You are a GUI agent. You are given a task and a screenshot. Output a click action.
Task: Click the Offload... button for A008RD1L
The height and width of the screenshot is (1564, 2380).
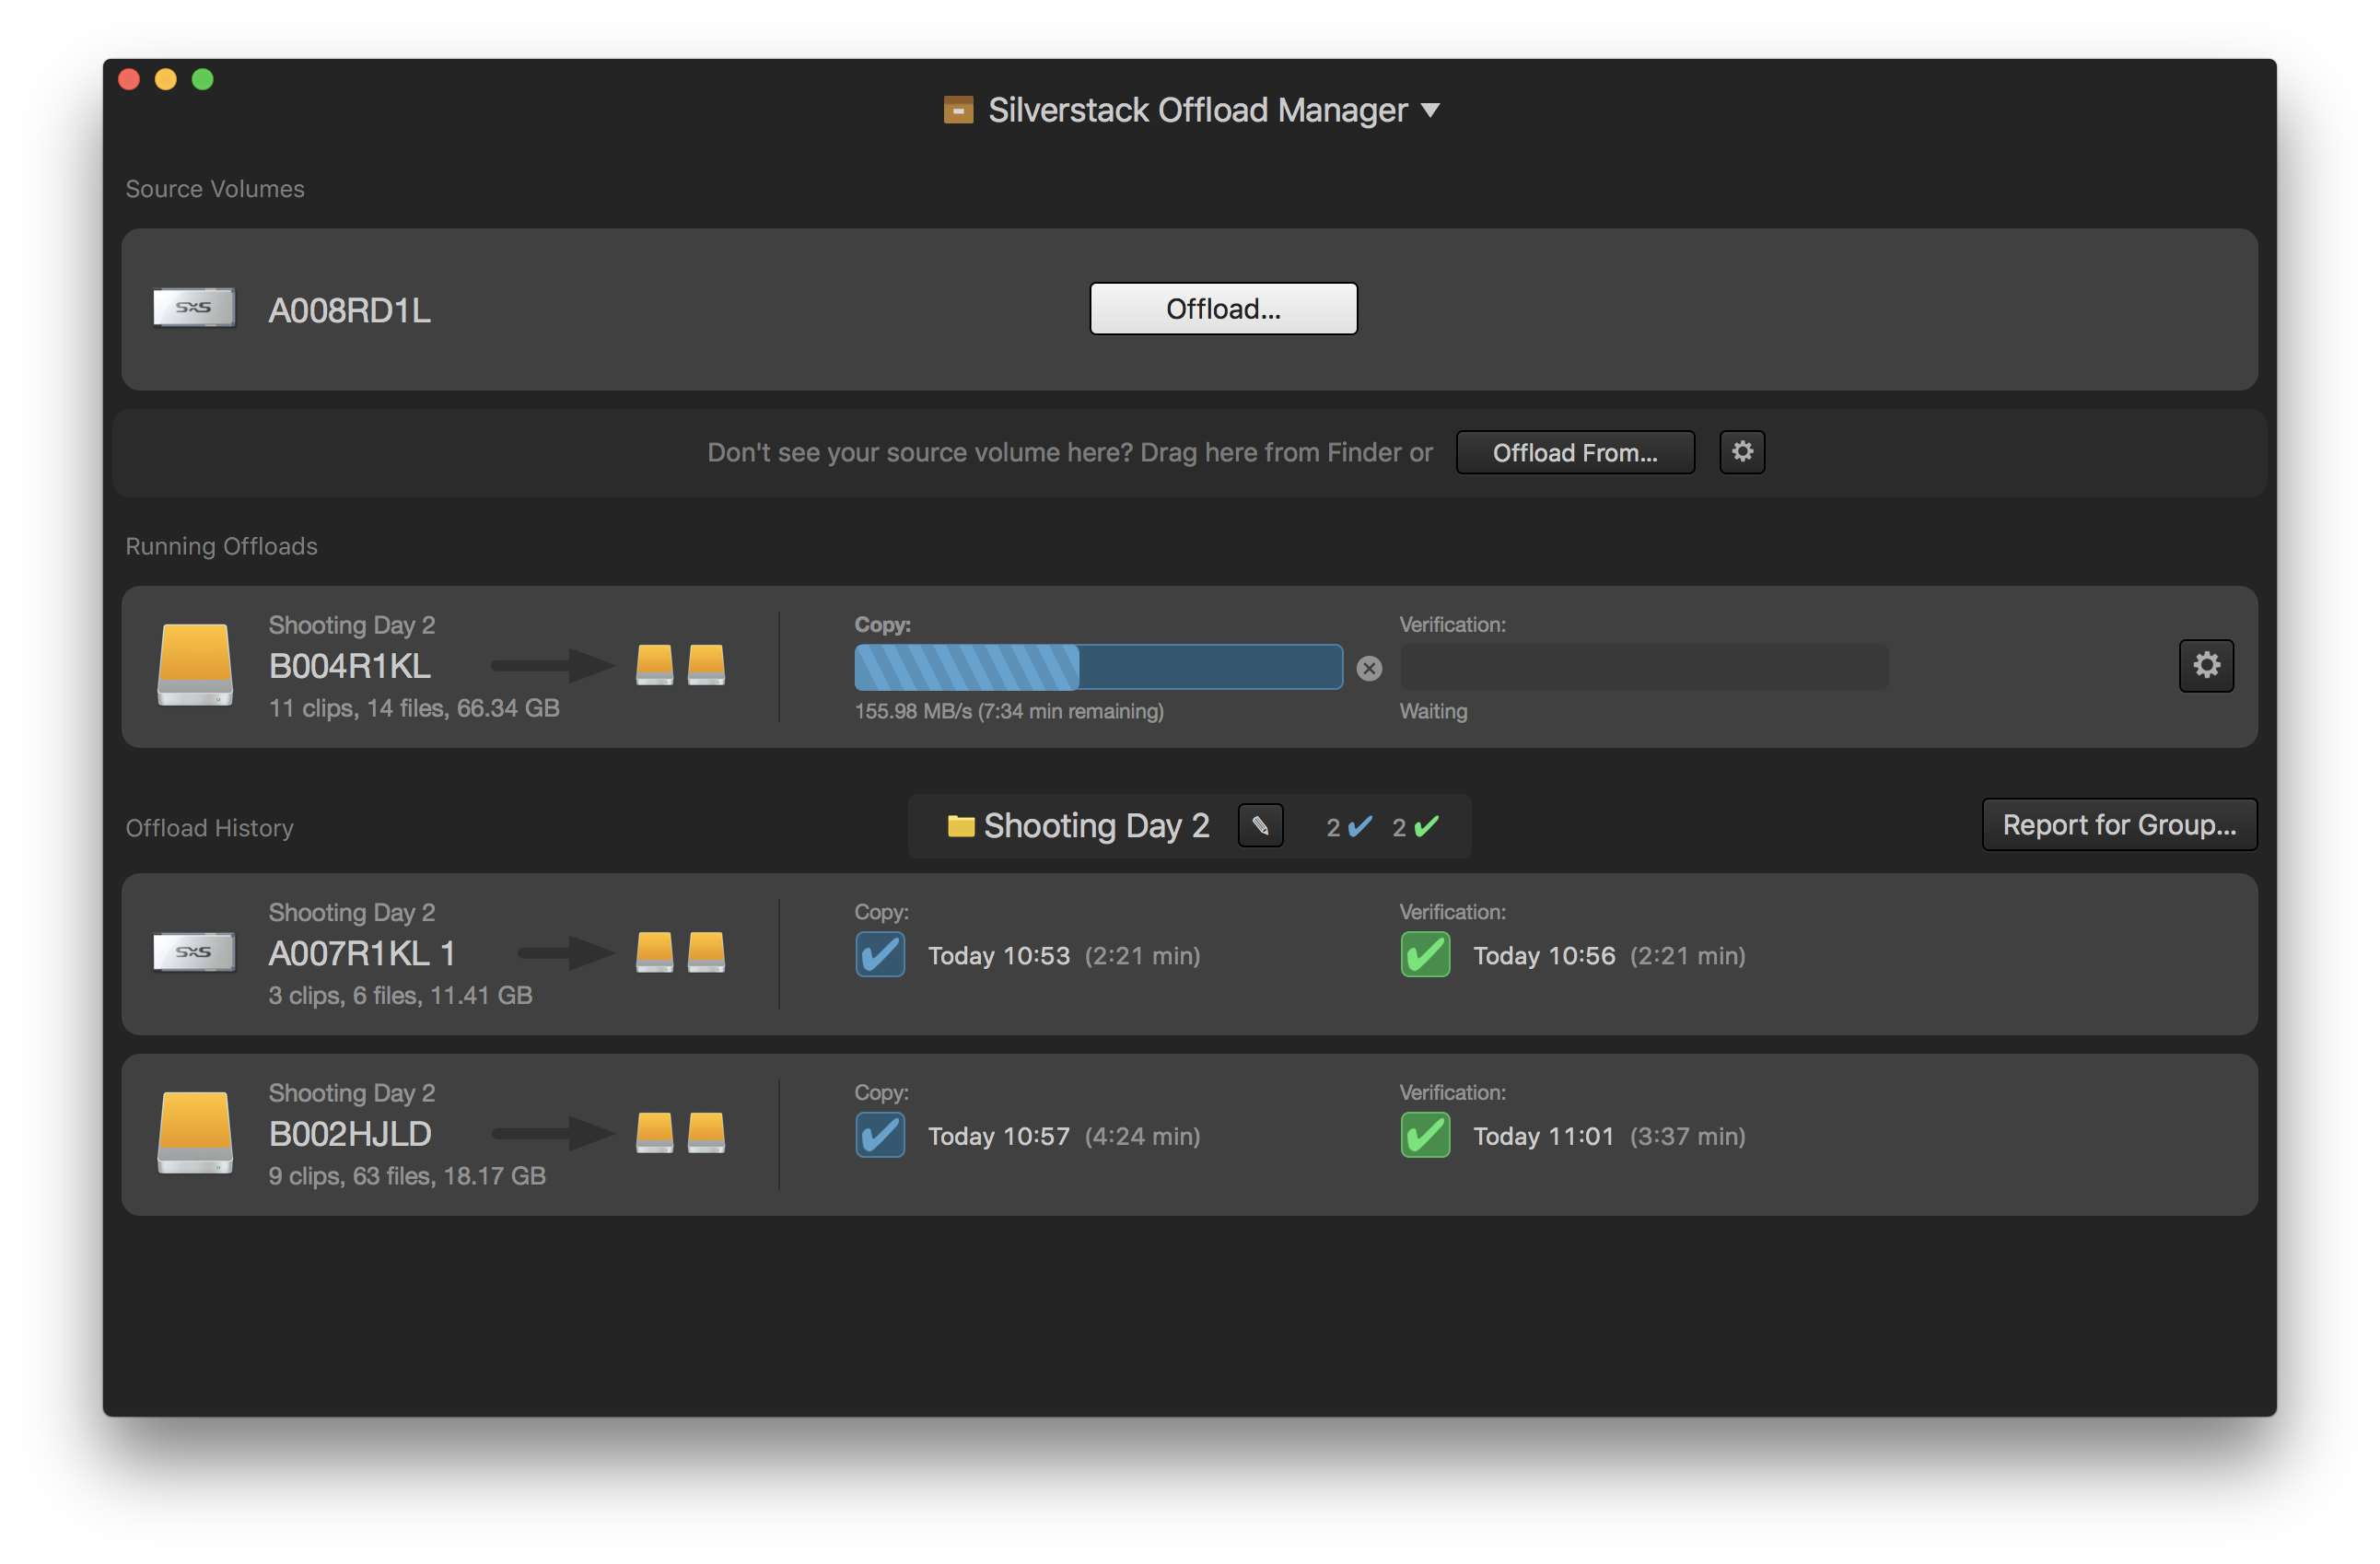coord(1223,309)
